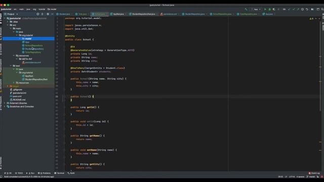Open the Problems tool window button
Screen dimensions: 324x182
coord(44,173)
